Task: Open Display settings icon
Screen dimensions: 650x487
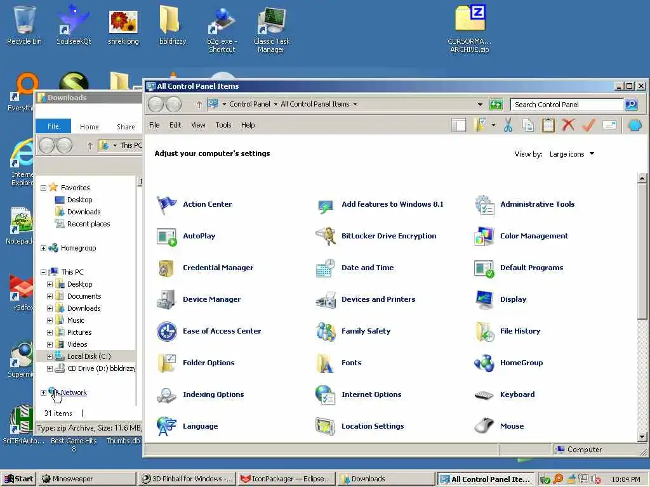Action: point(484,300)
